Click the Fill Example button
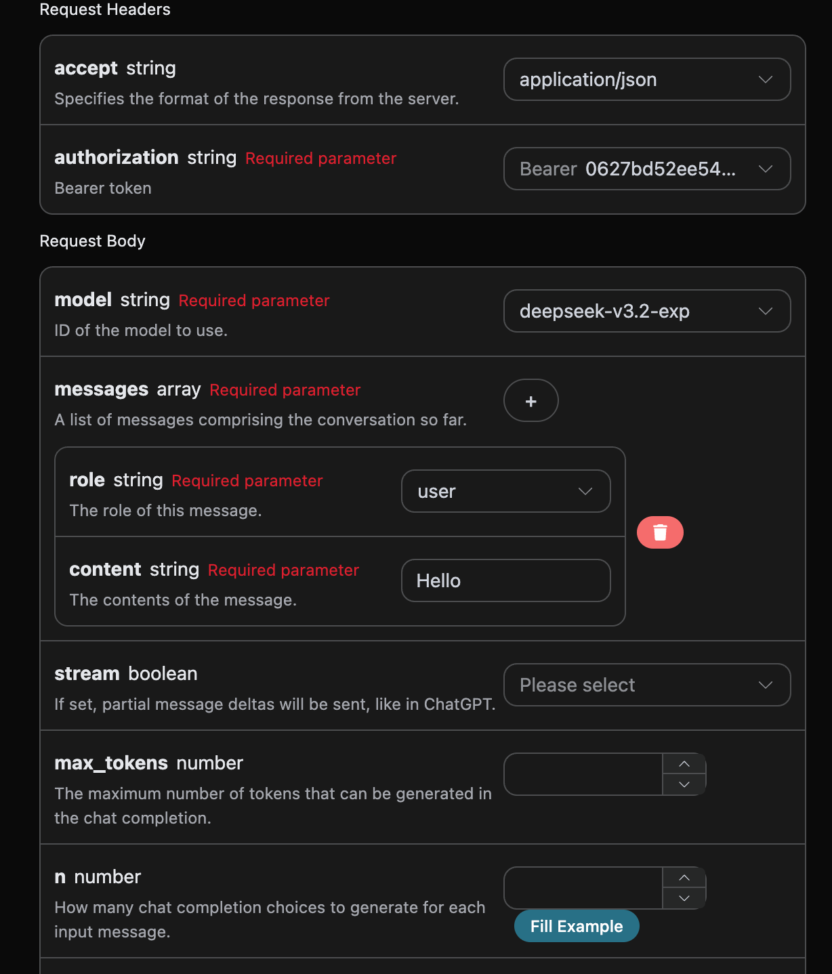 click(577, 926)
